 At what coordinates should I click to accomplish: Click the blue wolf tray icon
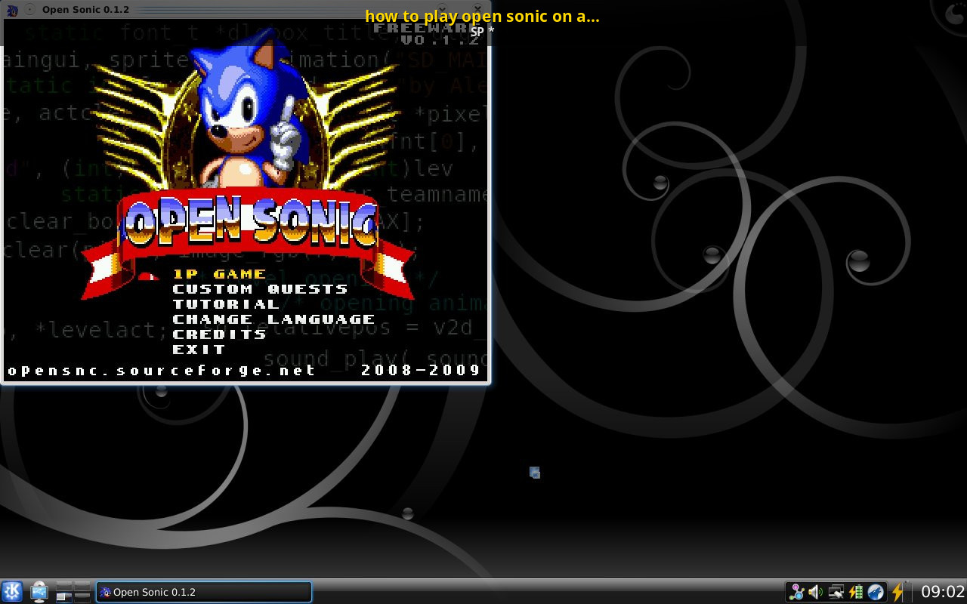[876, 592]
